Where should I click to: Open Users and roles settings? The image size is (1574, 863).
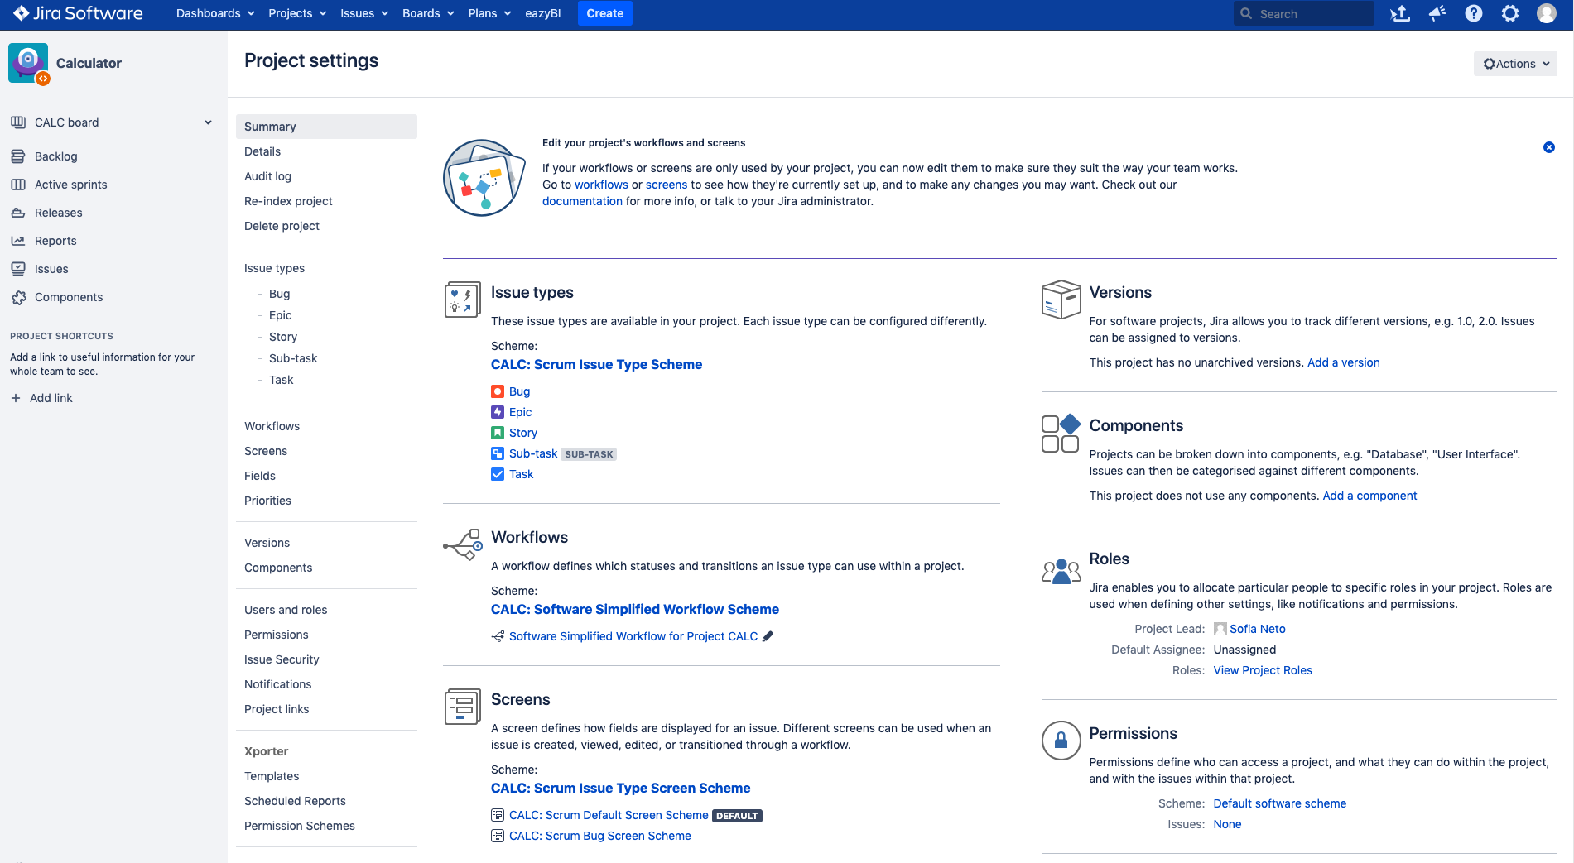pos(286,610)
